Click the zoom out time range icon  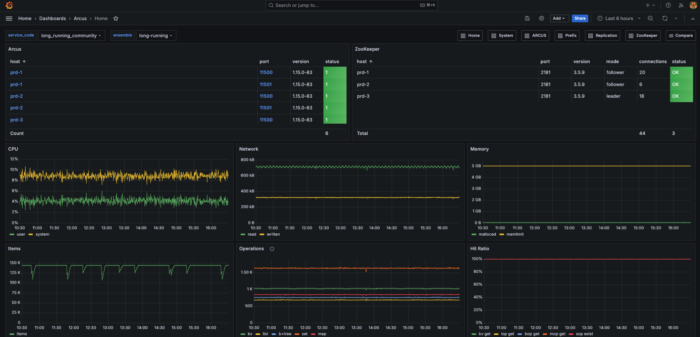click(x=650, y=19)
